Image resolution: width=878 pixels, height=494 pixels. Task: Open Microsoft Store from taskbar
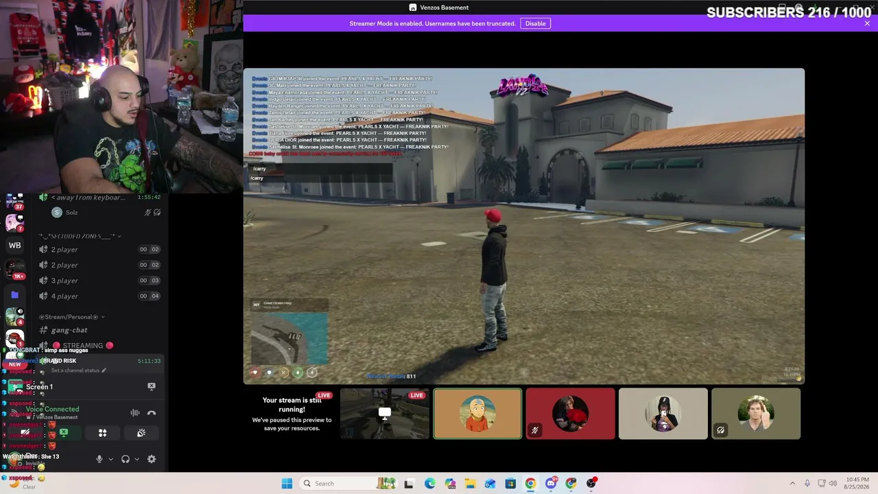coord(510,484)
